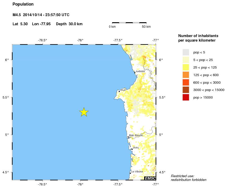Click the 'Population' map title
Screen dimensions: 227x188
click(23, 4)
